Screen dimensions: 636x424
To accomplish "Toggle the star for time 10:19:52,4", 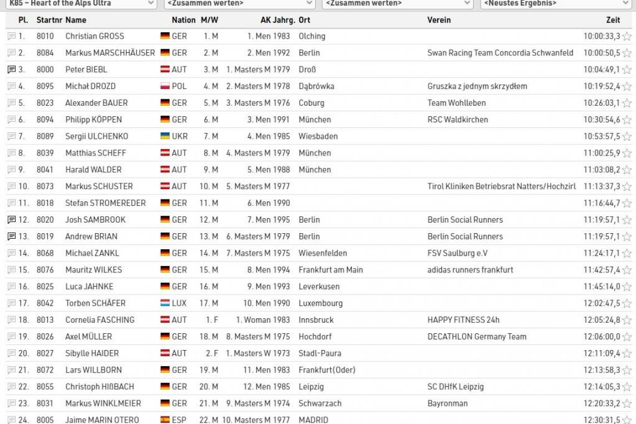I will pos(627,86).
